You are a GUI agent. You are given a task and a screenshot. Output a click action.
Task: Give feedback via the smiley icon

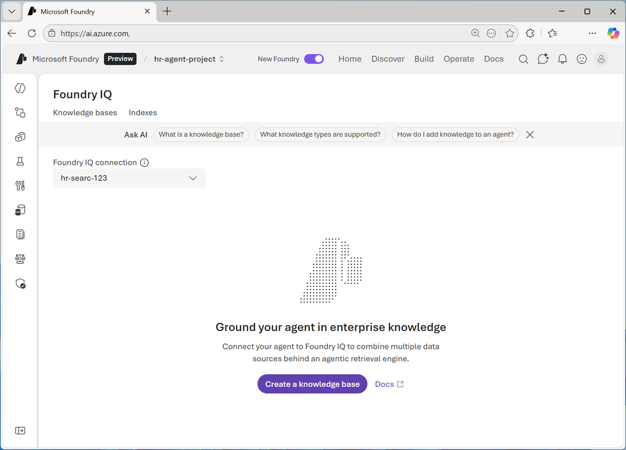[582, 59]
